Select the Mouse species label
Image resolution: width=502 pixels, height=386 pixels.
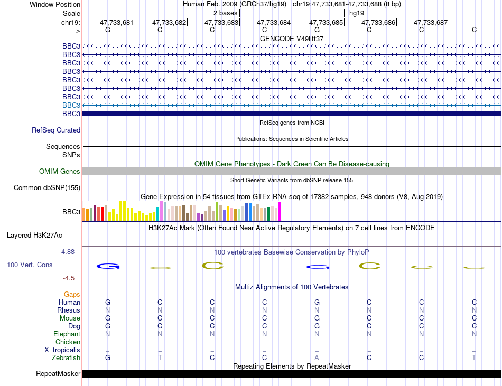coord(70,318)
